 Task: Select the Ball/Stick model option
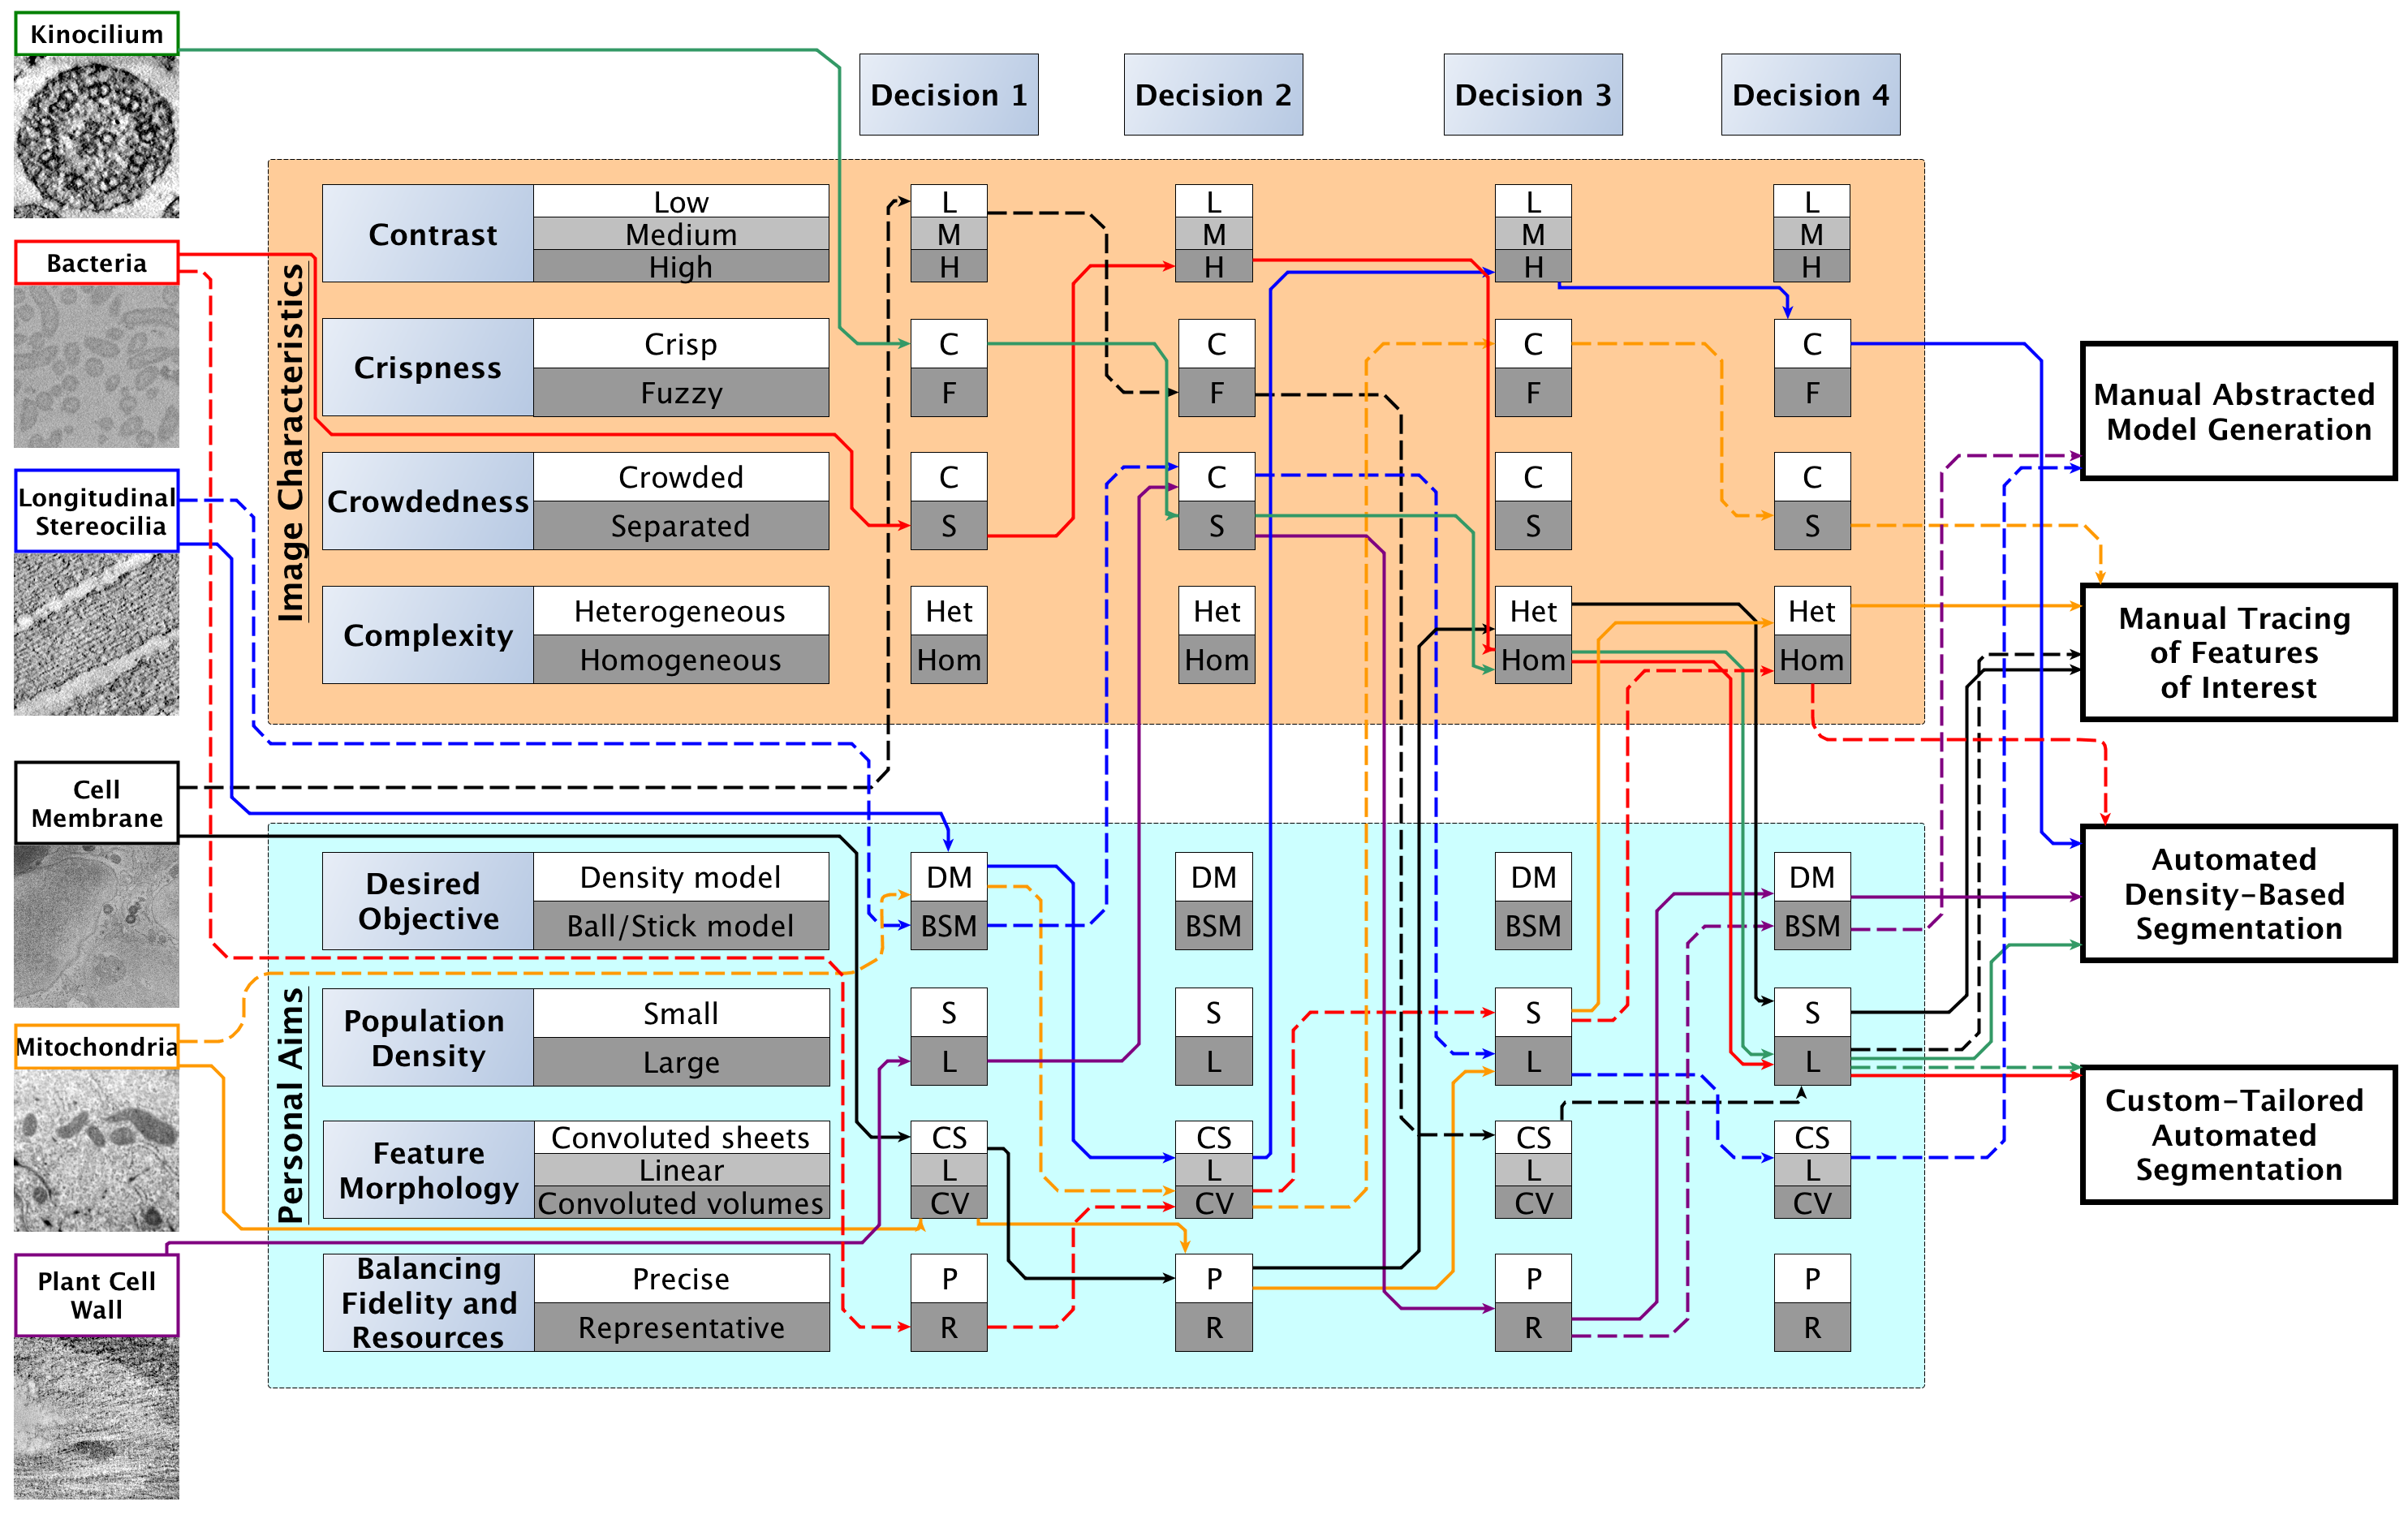(681, 926)
